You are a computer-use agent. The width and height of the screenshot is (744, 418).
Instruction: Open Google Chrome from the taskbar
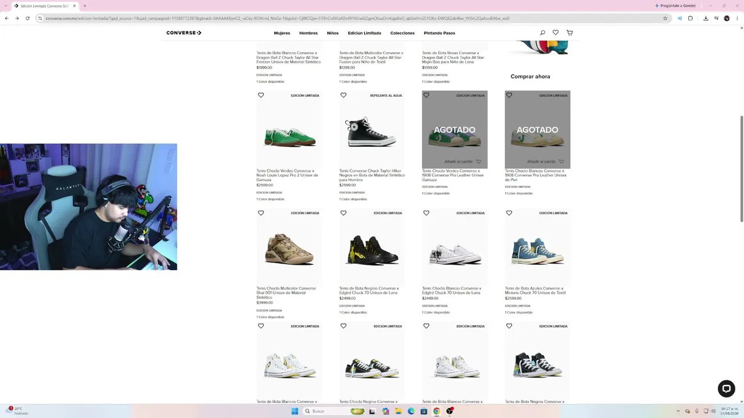(437, 411)
